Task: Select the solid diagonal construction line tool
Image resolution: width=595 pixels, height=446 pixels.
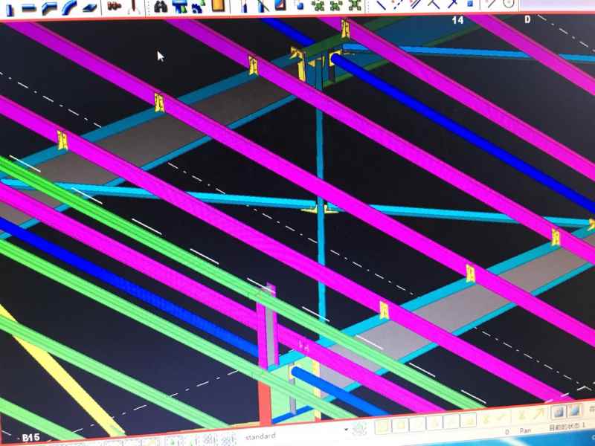Action: (382, 4)
